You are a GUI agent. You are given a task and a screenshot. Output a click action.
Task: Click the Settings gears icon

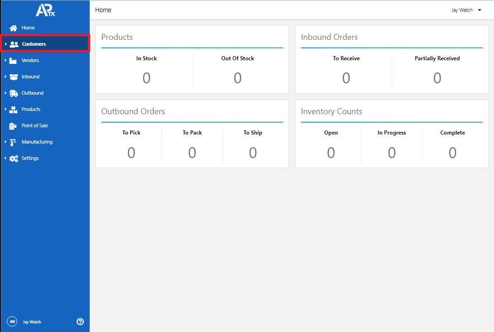pyautogui.click(x=14, y=159)
